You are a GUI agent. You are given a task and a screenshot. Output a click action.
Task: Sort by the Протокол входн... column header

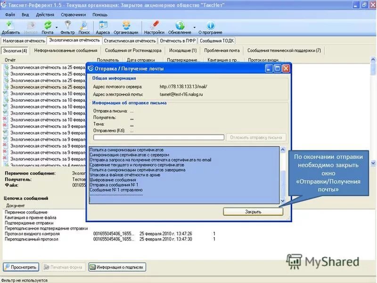(264, 60)
